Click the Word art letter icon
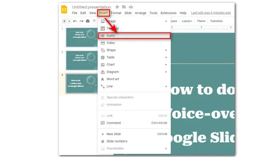The image size is (271, 157). 103,79
